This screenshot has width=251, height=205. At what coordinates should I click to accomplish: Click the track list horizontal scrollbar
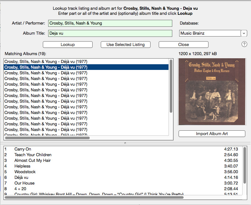pyautogui.click(x=94, y=197)
